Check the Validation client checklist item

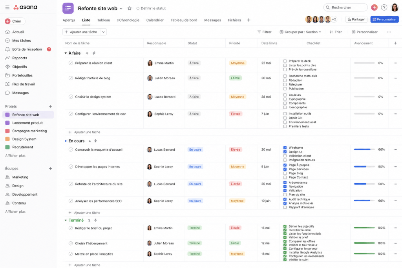click(285, 156)
